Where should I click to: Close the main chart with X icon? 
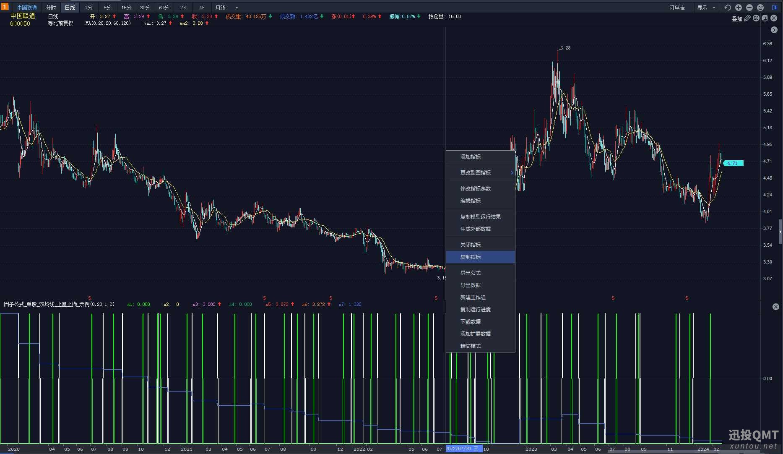click(x=774, y=18)
